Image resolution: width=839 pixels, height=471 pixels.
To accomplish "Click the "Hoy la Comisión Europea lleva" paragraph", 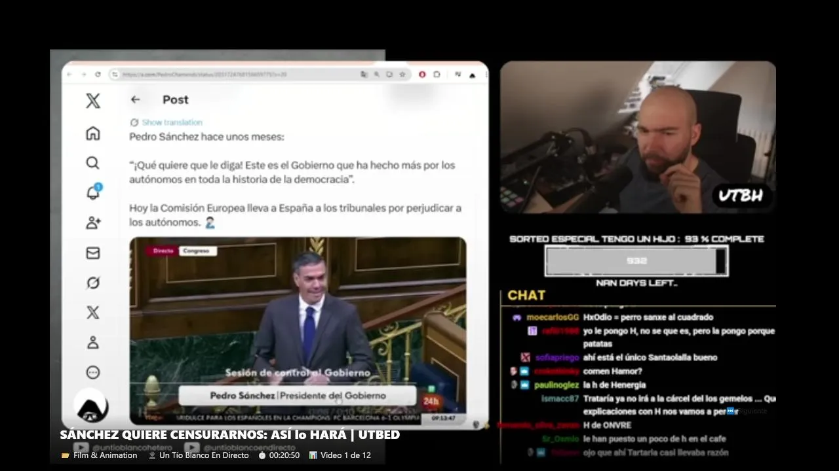I will coord(295,215).
